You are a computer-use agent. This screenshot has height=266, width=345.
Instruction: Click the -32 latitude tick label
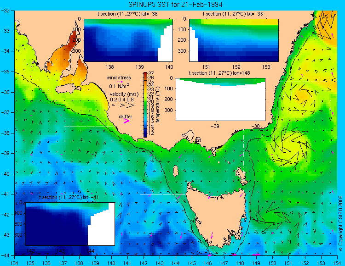click(x=5, y=11)
